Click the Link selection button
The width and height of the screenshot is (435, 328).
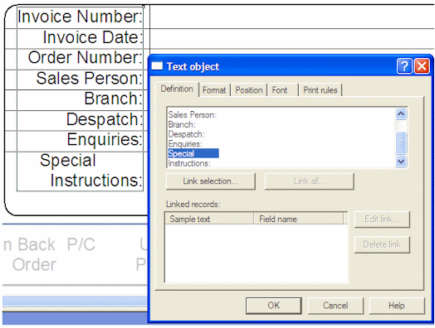coord(211,181)
